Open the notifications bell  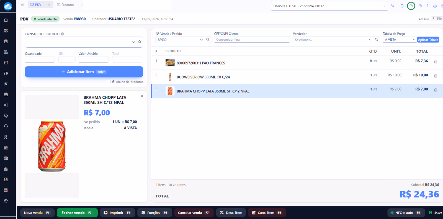(x=402, y=6)
